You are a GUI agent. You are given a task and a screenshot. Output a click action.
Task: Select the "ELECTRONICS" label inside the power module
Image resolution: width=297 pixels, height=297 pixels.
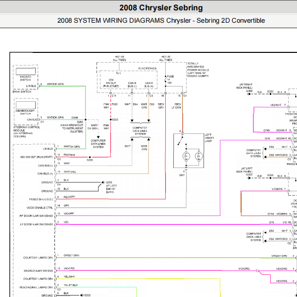pyautogui.click(x=148, y=68)
